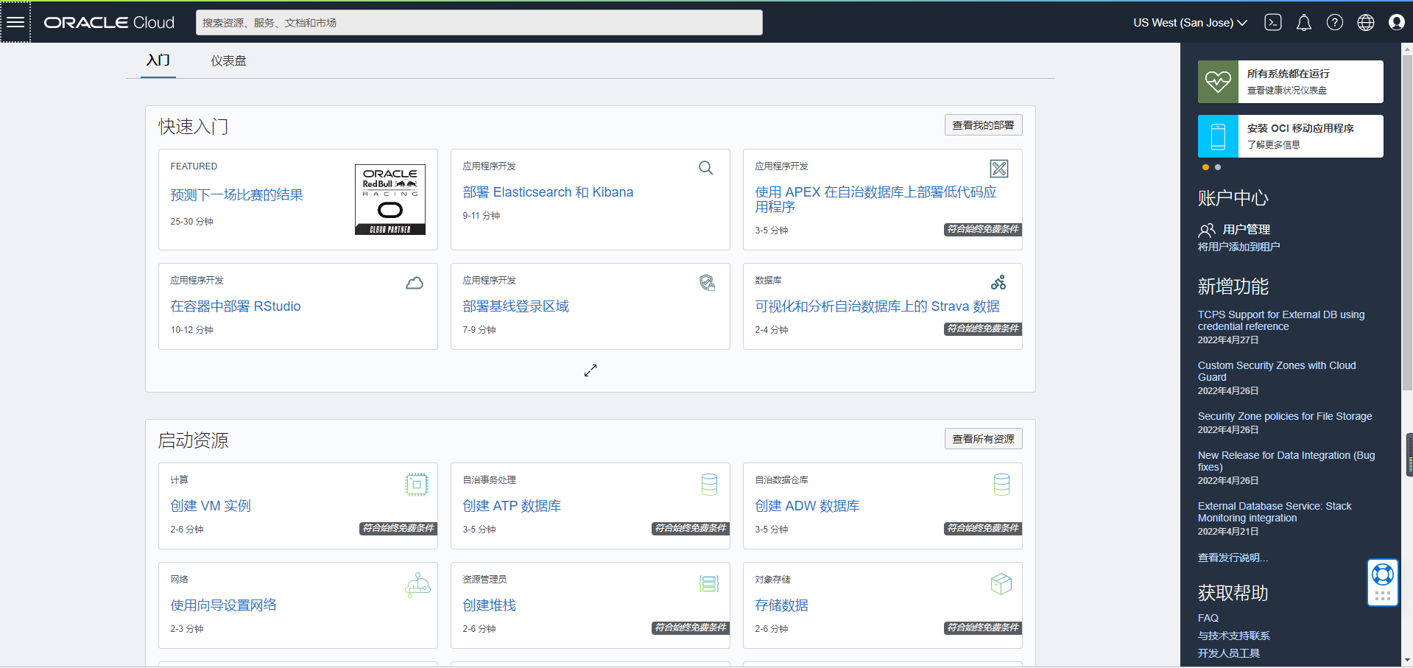Open the hamburger navigation menu
The image size is (1413, 668).
point(15,22)
